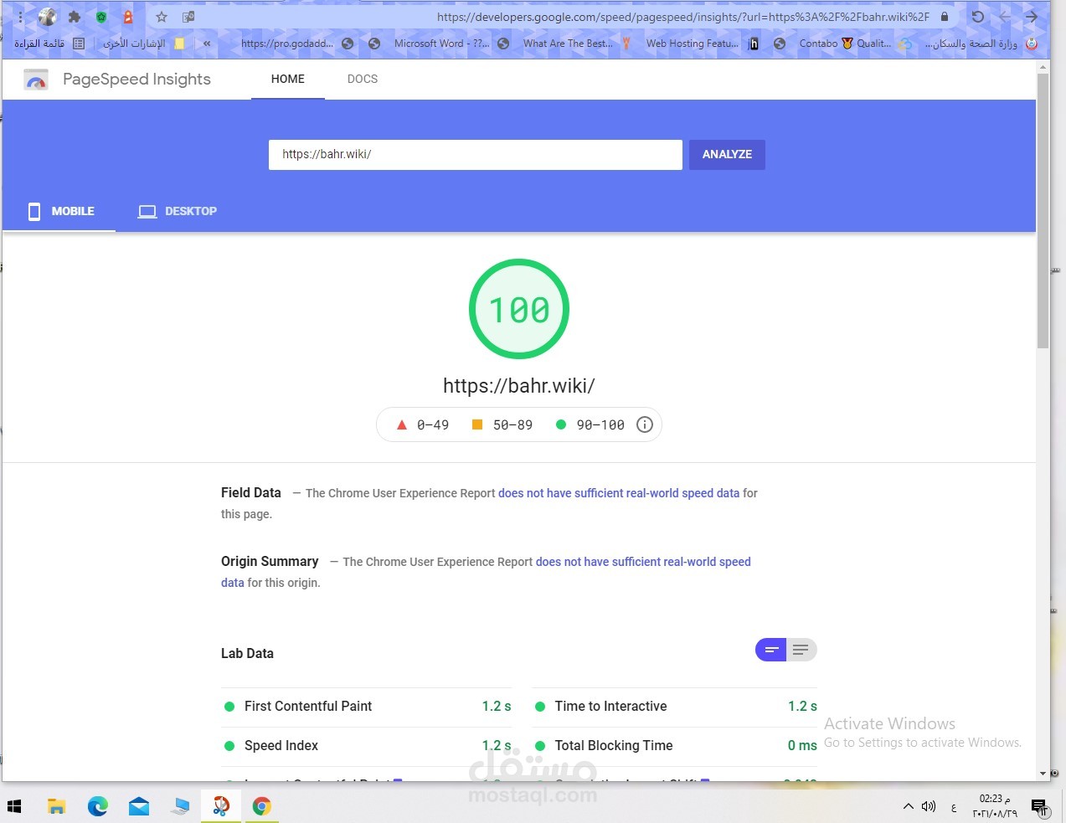
Task: Click the 100 score gauge
Action: coord(519,310)
